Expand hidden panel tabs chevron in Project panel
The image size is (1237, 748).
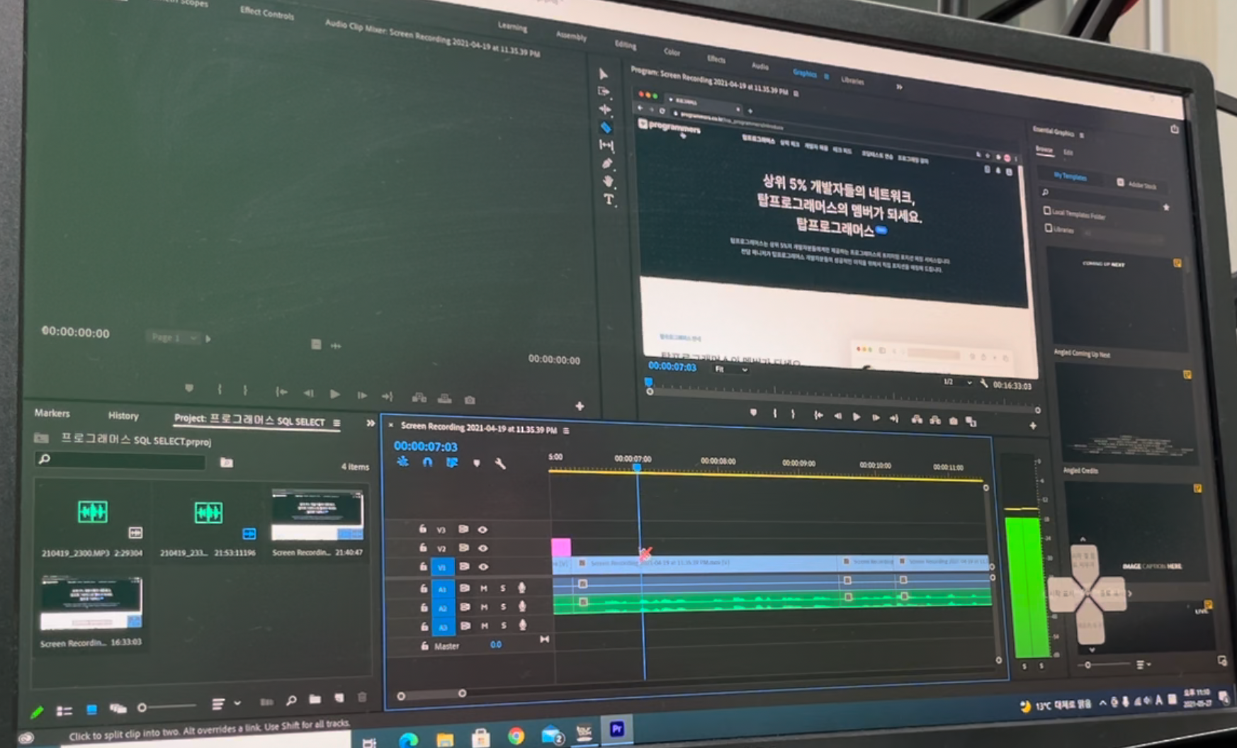(x=370, y=423)
